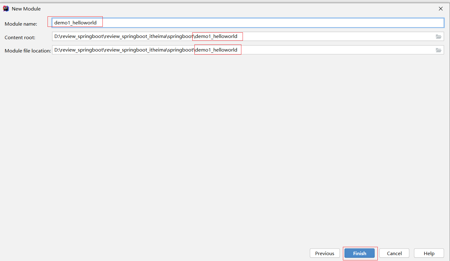Screen dimensions: 450x261
Task: Click demo1_helloworld in the Module file location path
Action: [x=216, y=50]
